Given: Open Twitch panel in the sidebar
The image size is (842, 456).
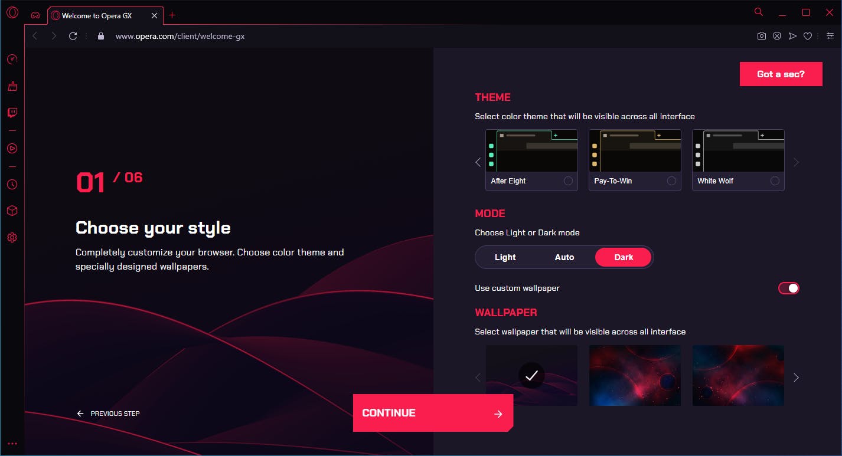Looking at the screenshot, I should [12, 113].
